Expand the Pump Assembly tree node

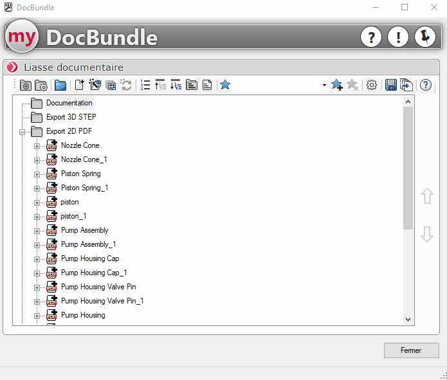[37, 230]
